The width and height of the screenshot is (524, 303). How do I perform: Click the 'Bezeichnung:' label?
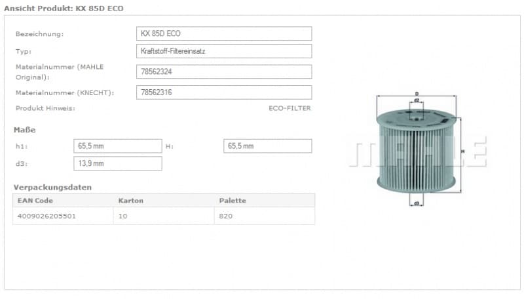pyautogui.click(x=39, y=34)
